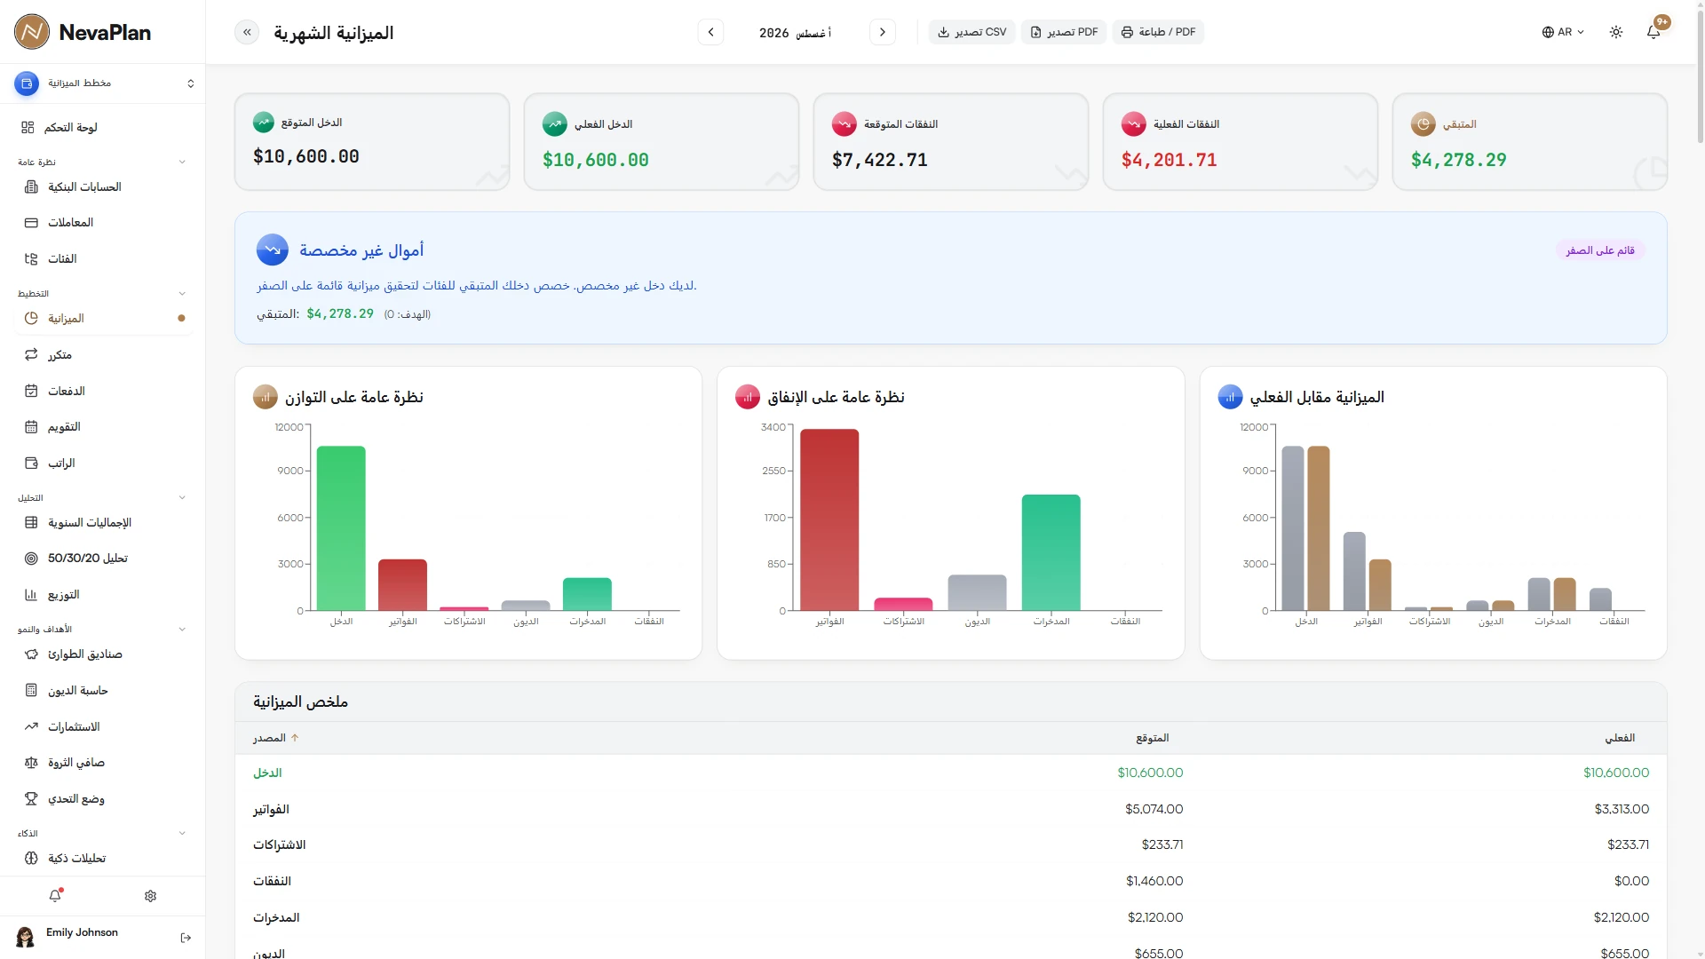Toggle light/dark theme sun icon
The width and height of the screenshot is (1705, 959).
pyautogui.click(x=1616, y=32)
